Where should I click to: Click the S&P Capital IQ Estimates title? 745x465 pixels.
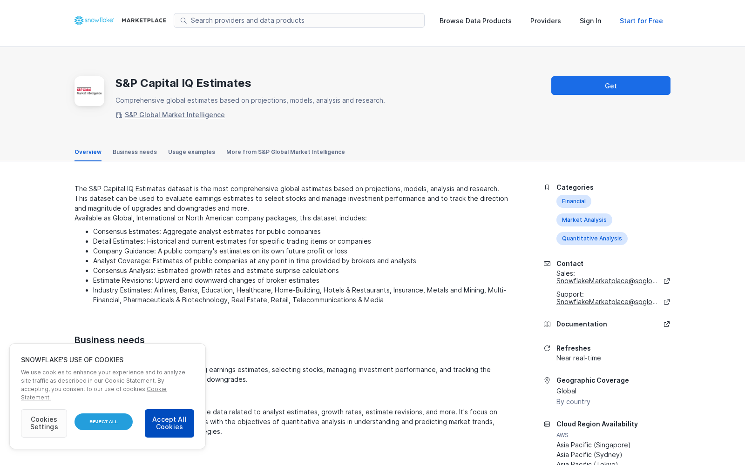(183, 83)
